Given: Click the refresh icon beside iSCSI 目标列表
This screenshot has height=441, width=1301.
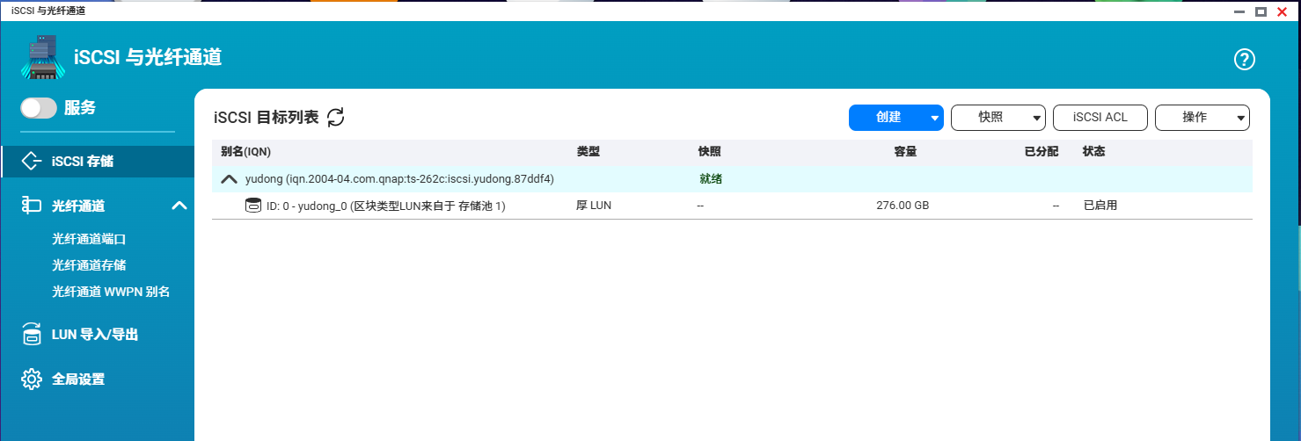Looking at the screenshot, I should coord(335,117).
